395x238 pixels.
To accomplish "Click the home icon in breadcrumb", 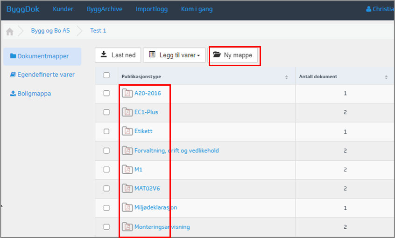I will [9, 32].
